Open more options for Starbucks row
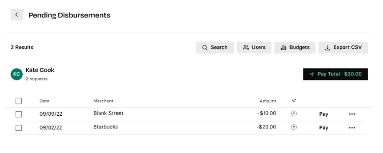The width and height of the screenshot is (383, 153). [352, 128]
